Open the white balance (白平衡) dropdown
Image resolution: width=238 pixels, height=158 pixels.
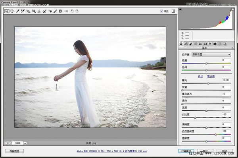(x=211, y=54)
